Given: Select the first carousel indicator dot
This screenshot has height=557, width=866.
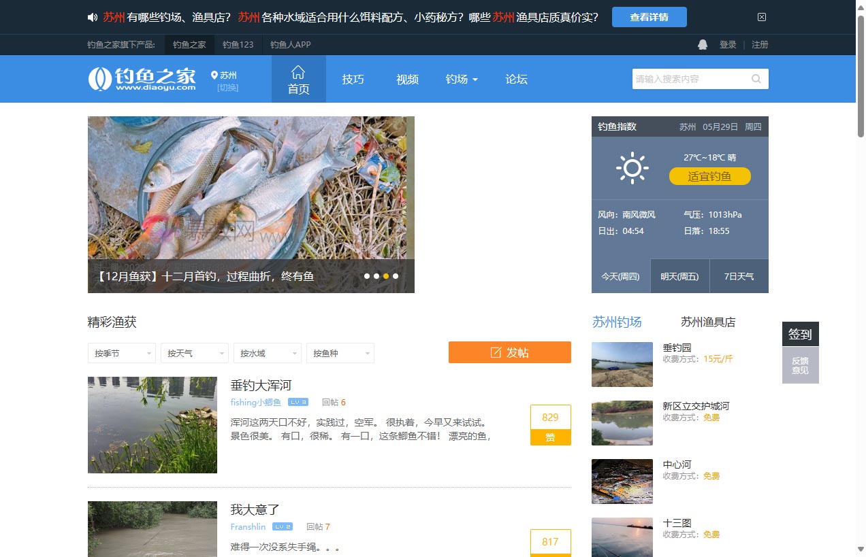Looking at the screenshot, I should tap(367, 276).
